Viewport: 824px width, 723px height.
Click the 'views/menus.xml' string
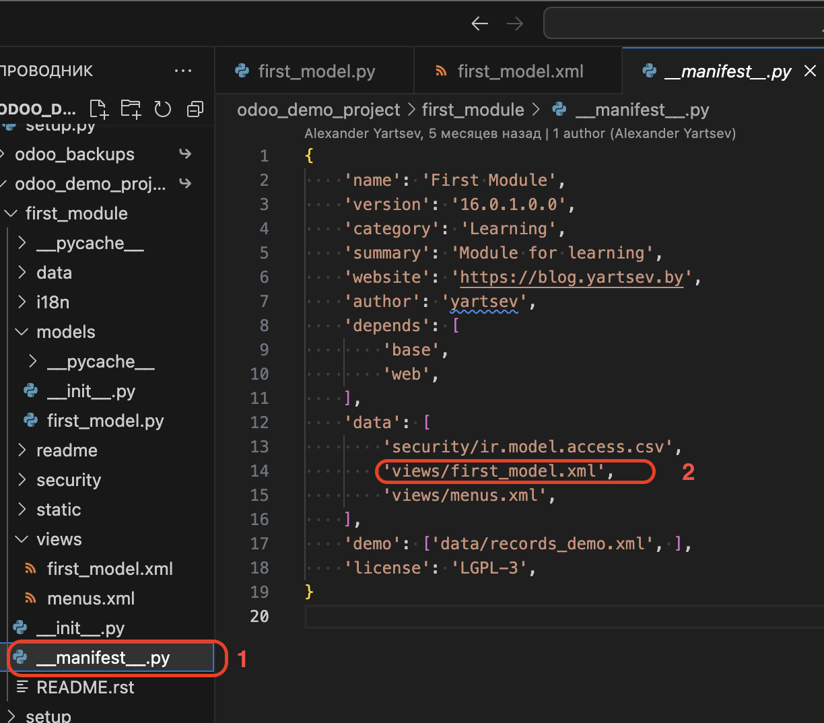click(465, 495)
